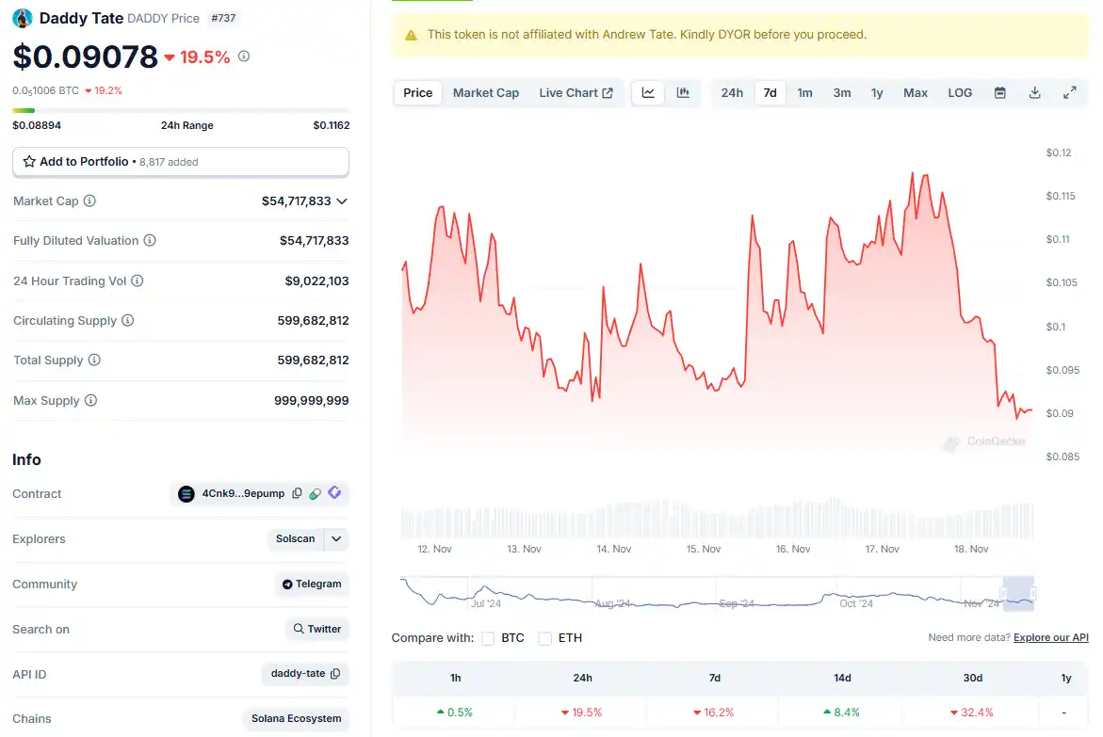Click the 999,999,999 max supply value
This screenshot has width=1103, height=737.
pyautogui.click(x=312, y=401)
